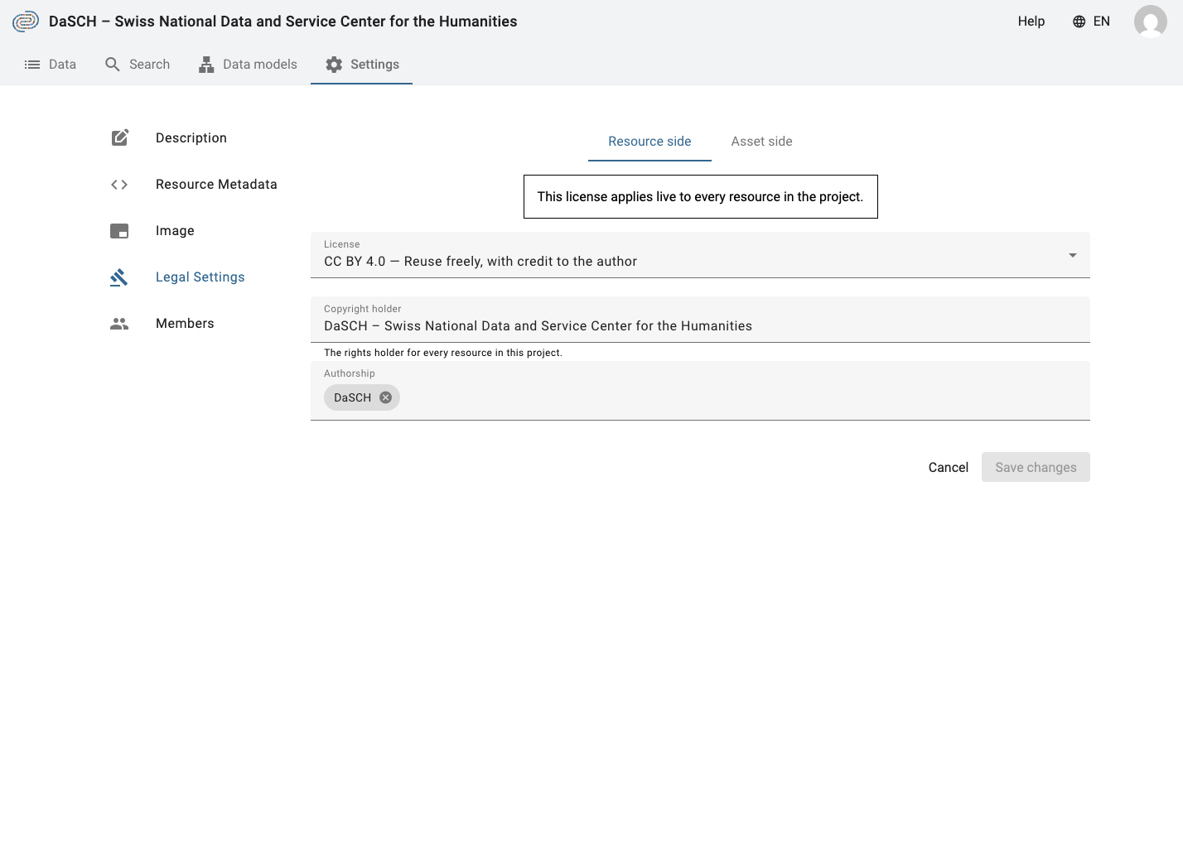
Task: Click the Search magnifier icon
Action: click(113, 65)
